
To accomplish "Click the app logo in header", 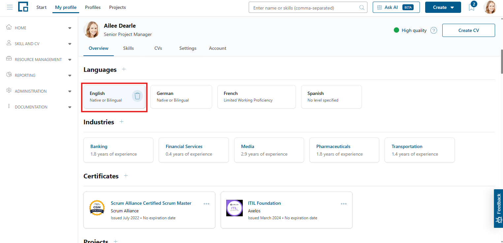I will 23,7.
